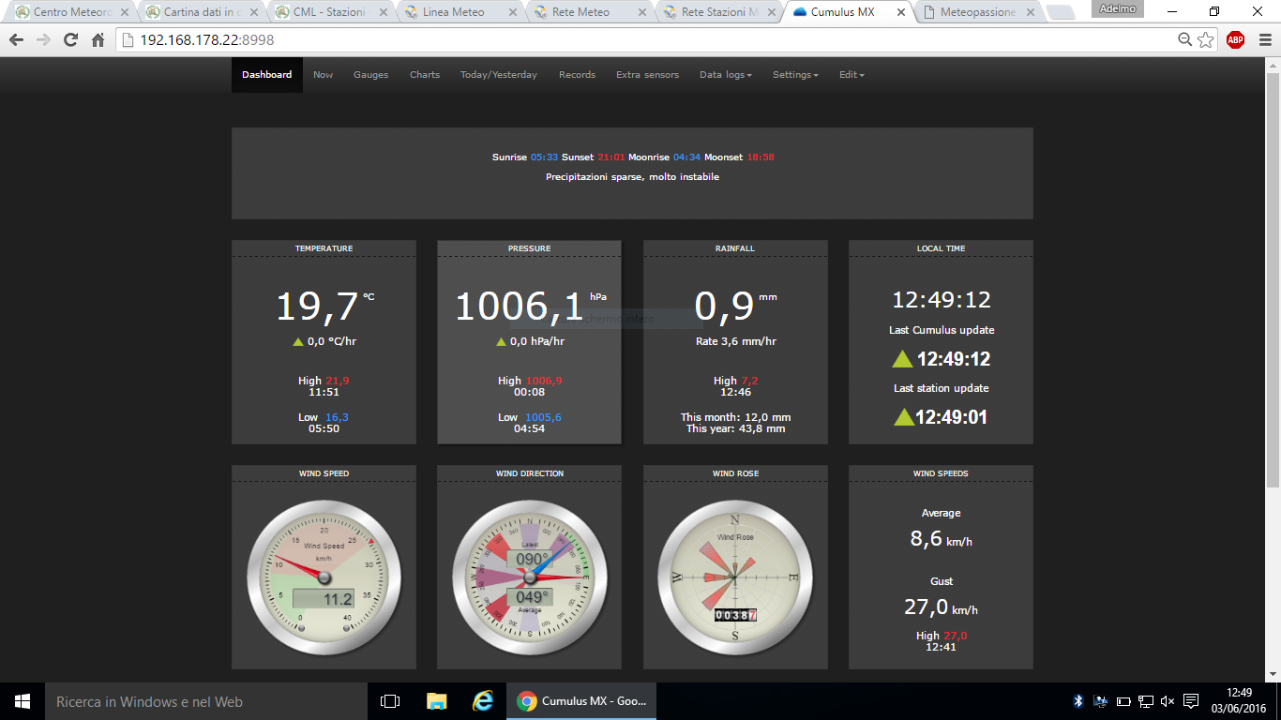Open the Today/Yesterday page link
Screen dimensions: 1281x720
point(498,75)
